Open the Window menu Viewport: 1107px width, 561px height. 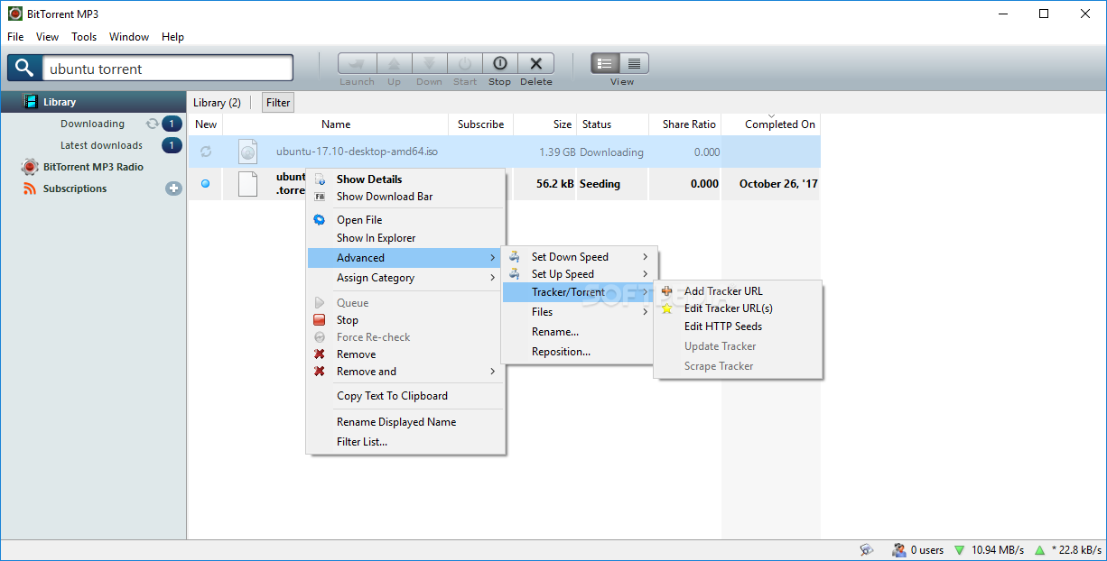tap(129, 37)
